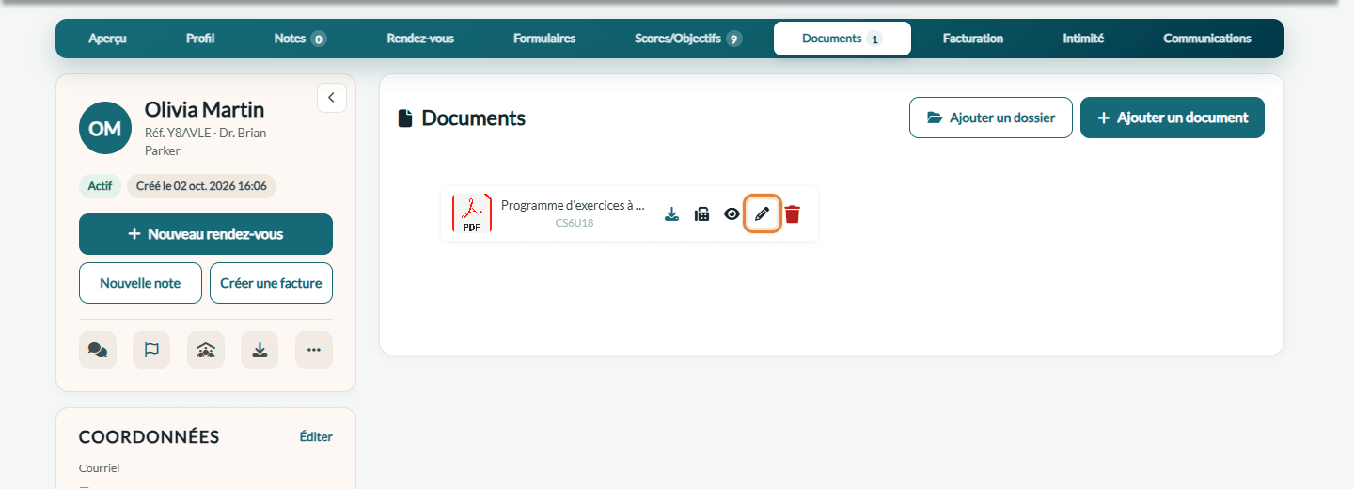
Task: Open the three-dots more options button
Action: pos(314,350)
